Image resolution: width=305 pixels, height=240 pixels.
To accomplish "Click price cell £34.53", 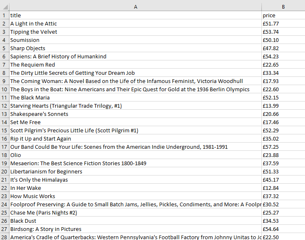I will tap(283, 221).
